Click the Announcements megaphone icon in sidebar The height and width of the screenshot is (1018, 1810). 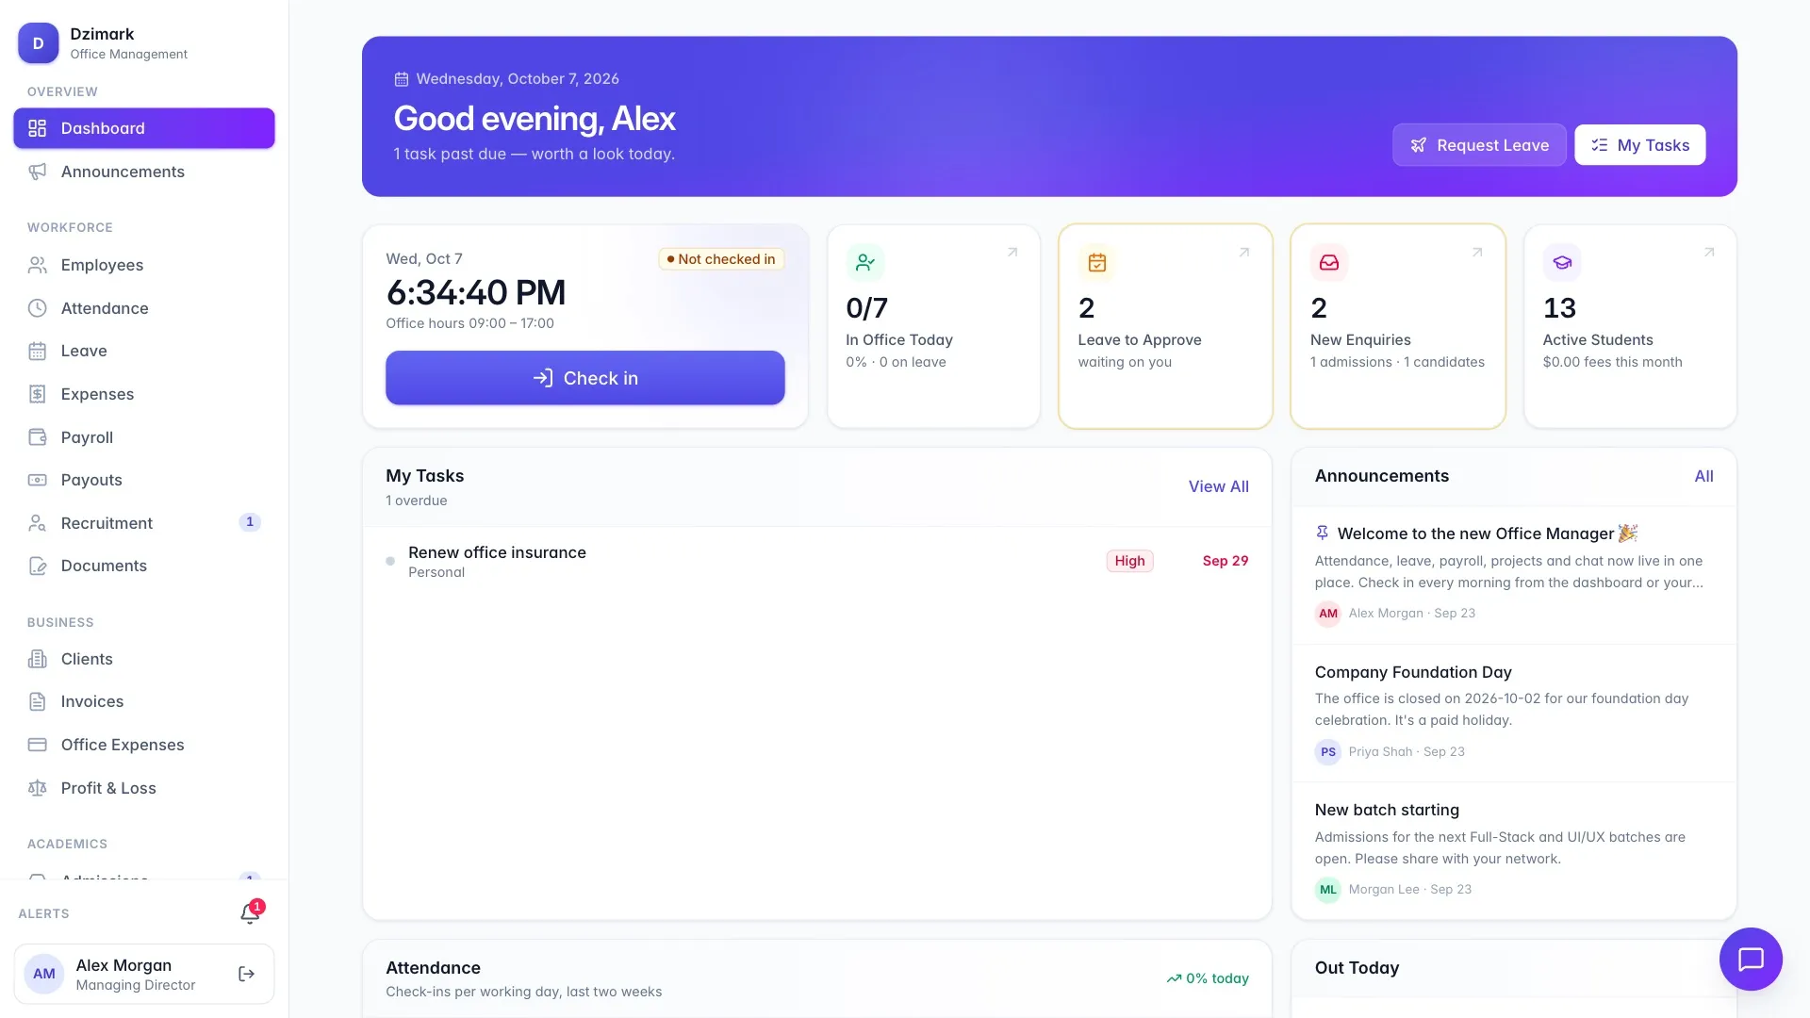[x=38, y=172]
